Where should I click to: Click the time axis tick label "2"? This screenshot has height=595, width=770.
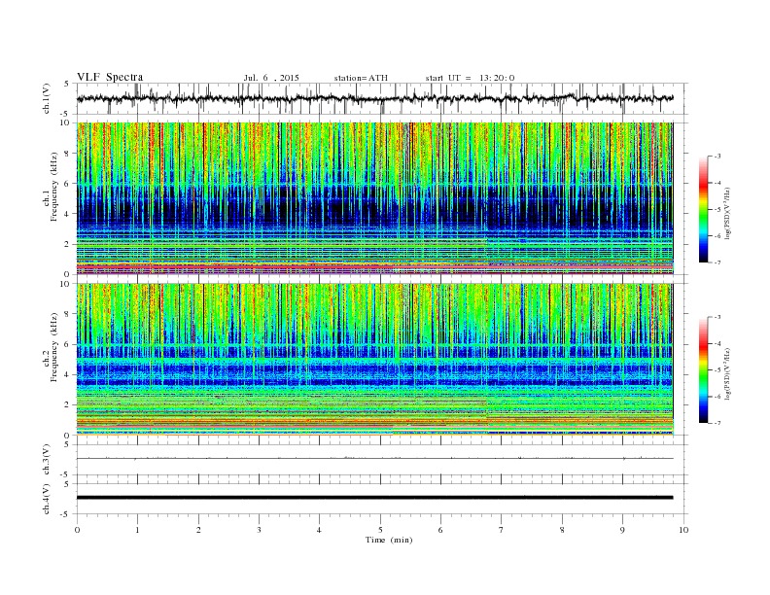pyautogui.click(x=198, y=530)
